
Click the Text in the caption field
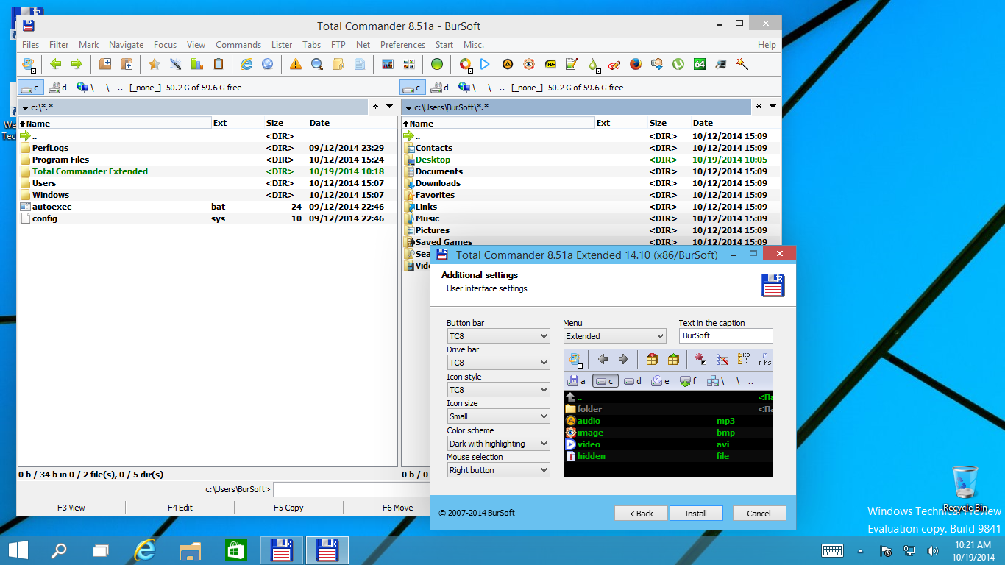[726, 335]
